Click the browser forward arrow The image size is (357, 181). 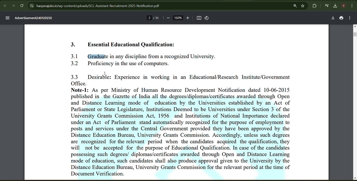13,6
